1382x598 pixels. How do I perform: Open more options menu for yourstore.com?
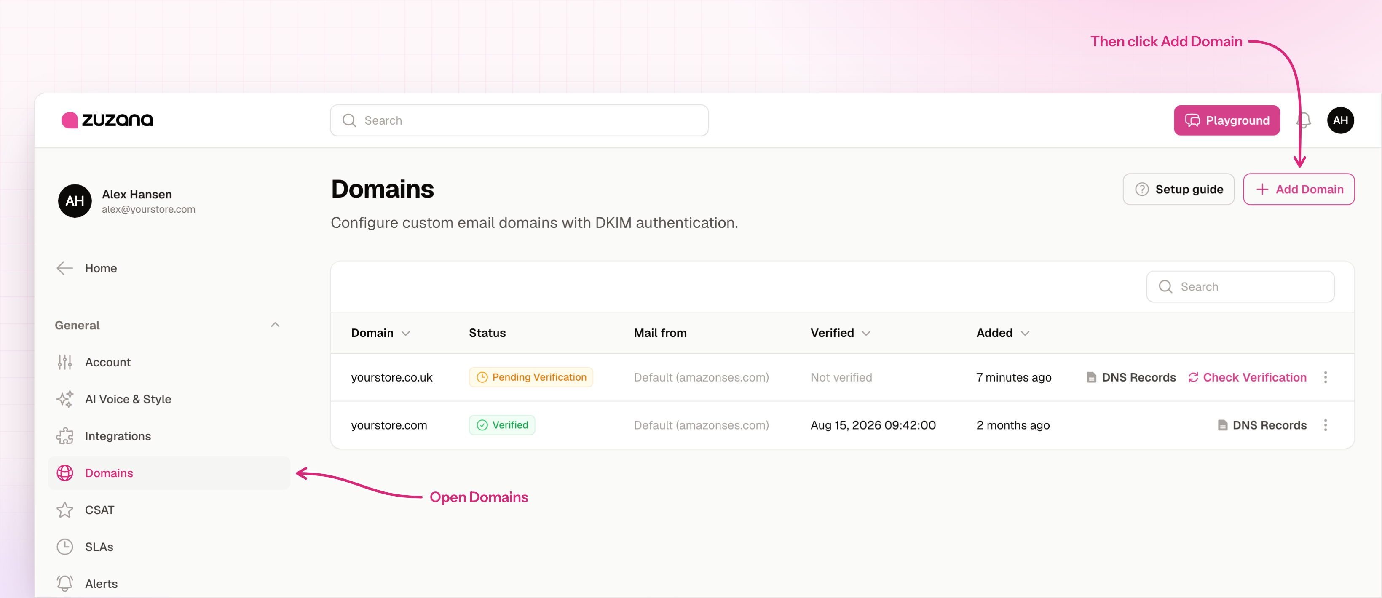(x=1326, y=425)
